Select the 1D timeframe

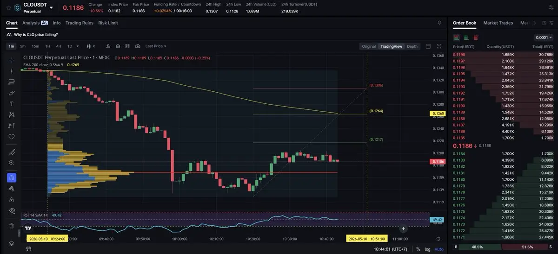pos(70,46)
